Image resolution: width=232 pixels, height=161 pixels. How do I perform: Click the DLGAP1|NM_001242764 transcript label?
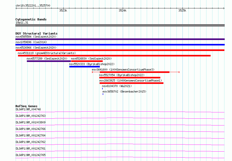30,135
